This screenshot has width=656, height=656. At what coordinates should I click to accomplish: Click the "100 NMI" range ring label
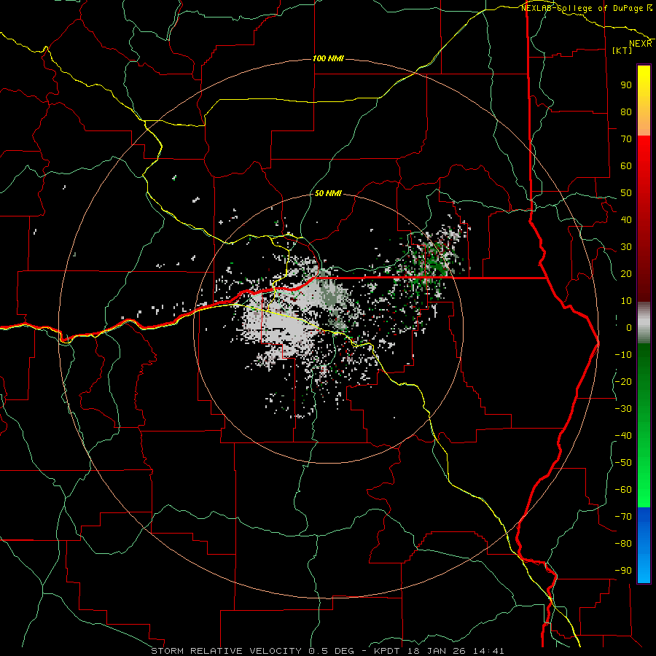click(328, 58)
